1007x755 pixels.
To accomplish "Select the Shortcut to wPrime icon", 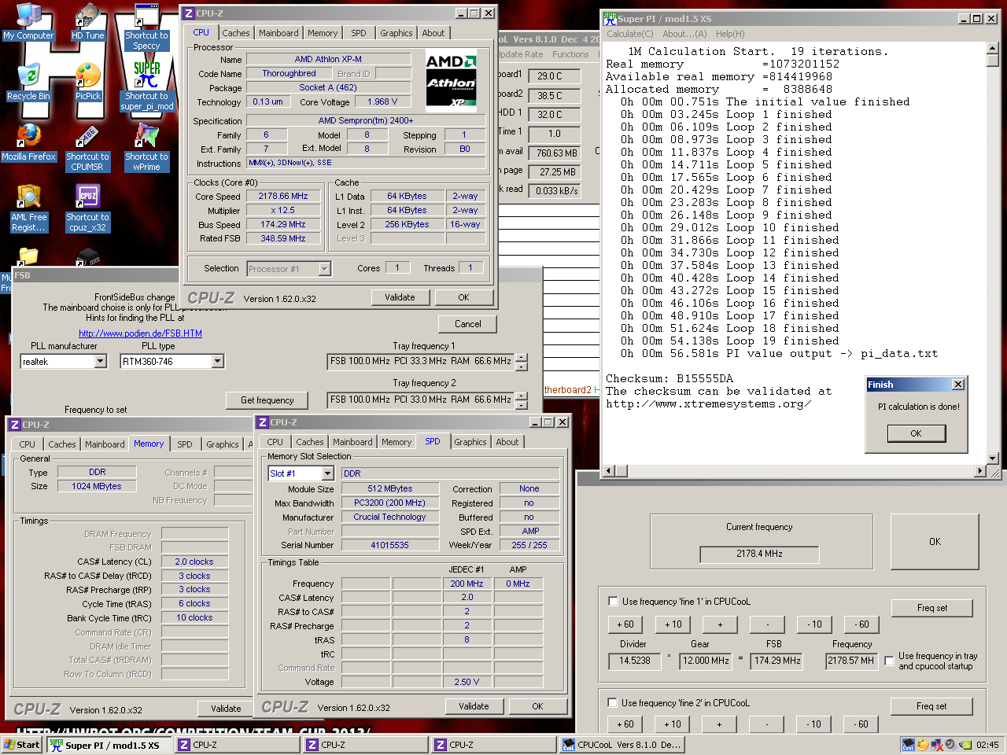I will pos(146,147).
